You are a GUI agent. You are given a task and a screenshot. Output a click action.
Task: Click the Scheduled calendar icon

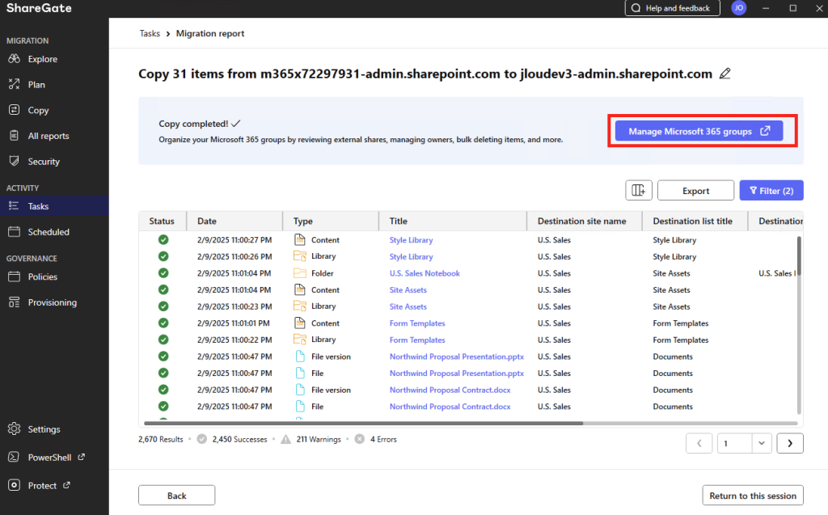(15, 231)
